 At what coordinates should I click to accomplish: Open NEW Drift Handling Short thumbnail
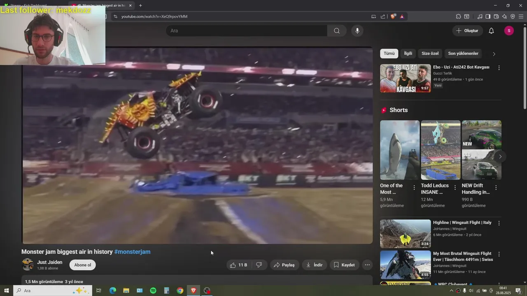point(482,150)
